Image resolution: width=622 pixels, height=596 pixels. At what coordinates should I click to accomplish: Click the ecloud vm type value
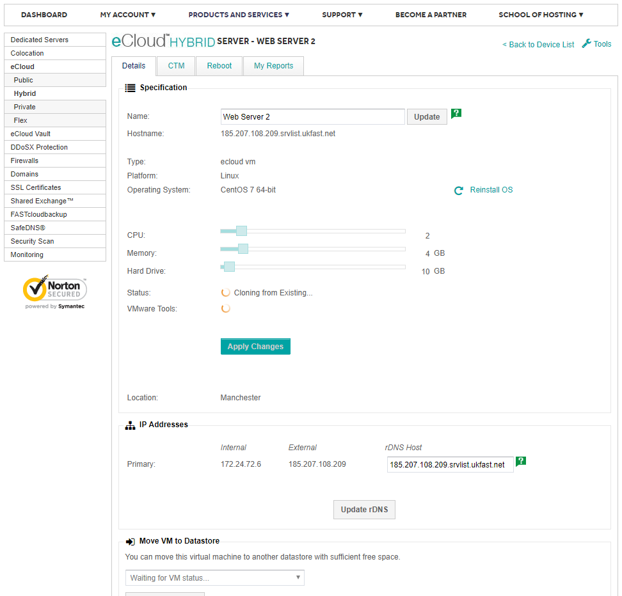point(238,162)
